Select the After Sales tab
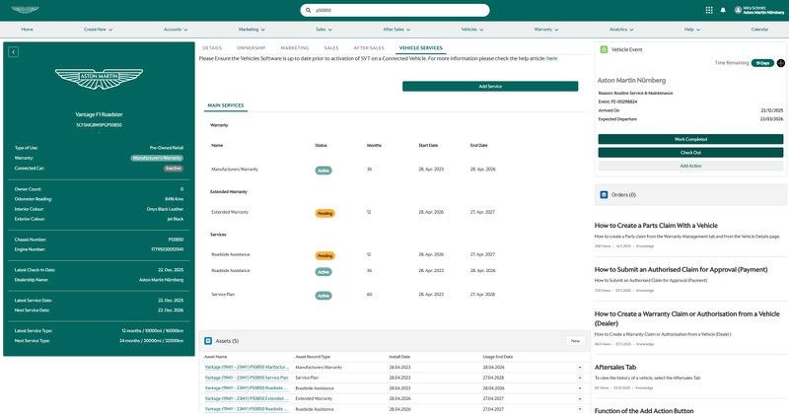This screenshot has width=789, height=414. pos(369,47)
